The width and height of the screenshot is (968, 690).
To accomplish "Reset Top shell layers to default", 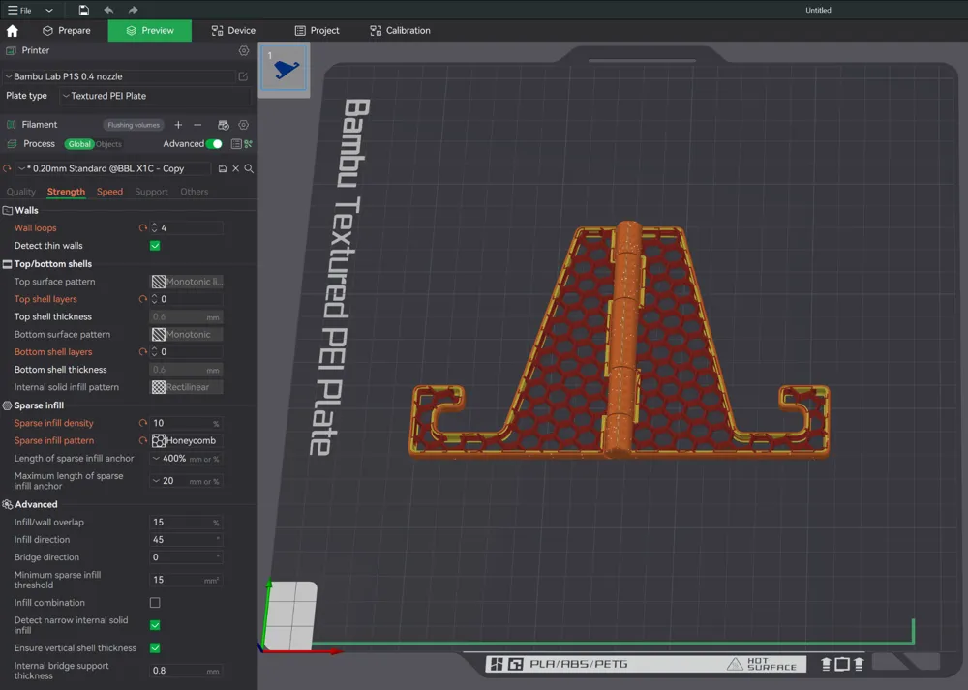I will pos(143,299).
